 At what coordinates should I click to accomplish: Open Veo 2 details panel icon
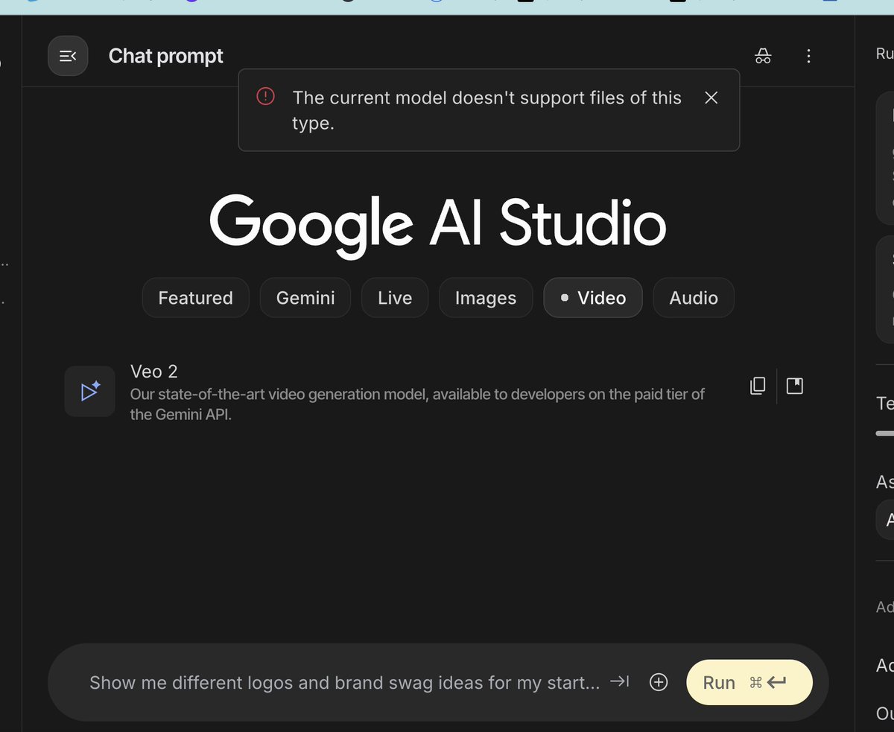coord(795,386)
